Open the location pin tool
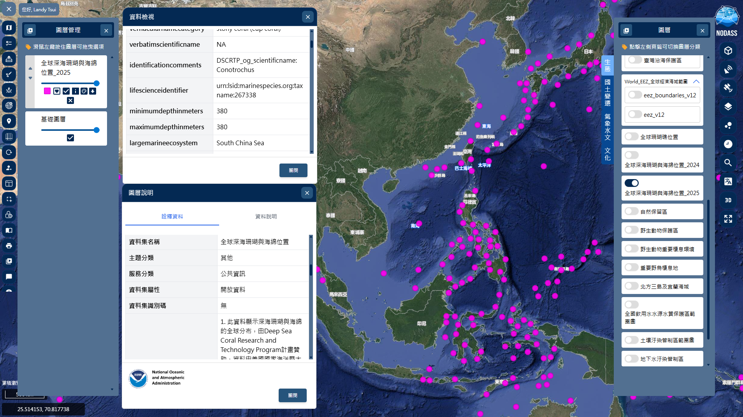This screenshot has height=417, width=743. pos(9,121)
